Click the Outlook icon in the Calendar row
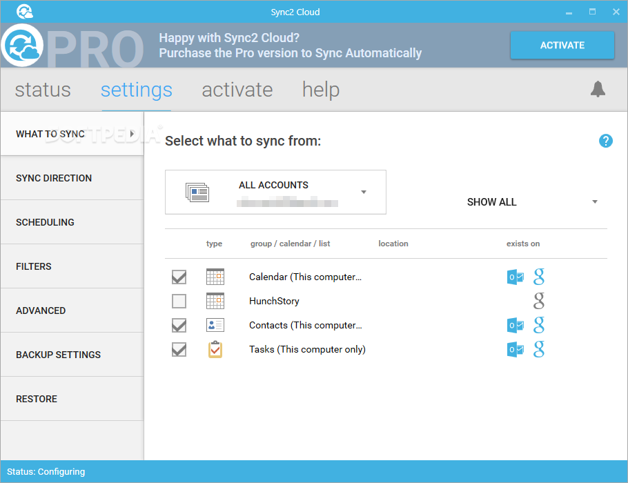Image resolution: width=628 pixels, height=483 pixels. click(515, 277)
